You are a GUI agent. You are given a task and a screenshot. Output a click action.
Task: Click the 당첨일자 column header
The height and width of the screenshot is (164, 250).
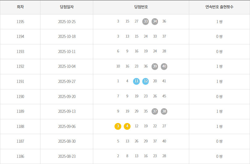(x=67, y=7)
